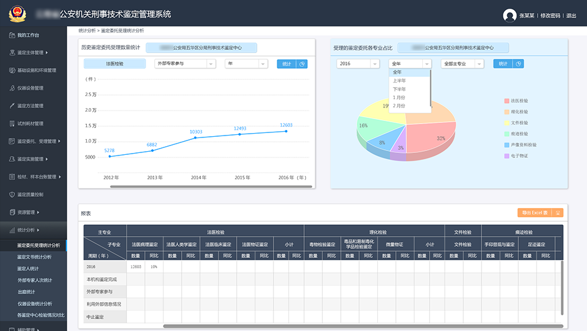This screenshot has width=587, height=331.
Task: Select 全年 in the dropdown list
Action: 410,72
